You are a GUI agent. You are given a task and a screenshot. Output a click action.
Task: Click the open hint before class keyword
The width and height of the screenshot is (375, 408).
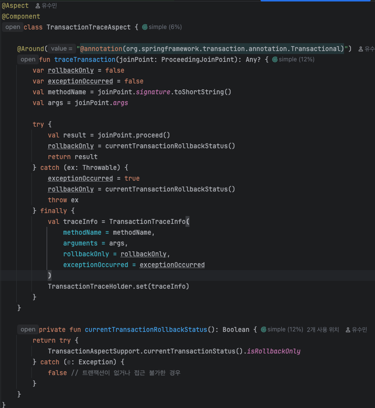12,27
